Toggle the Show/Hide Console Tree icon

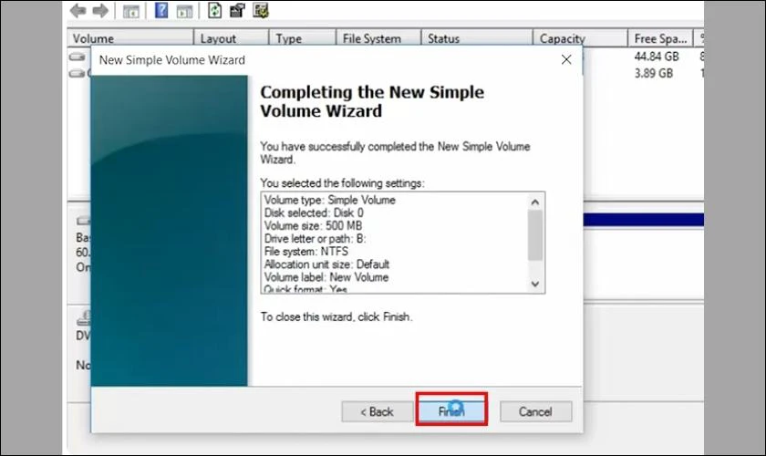pos(131,12)
